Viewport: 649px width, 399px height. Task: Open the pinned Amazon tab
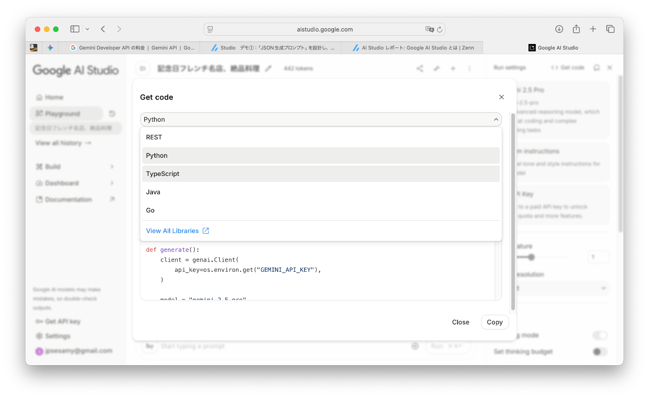click(x=33, y=48)
